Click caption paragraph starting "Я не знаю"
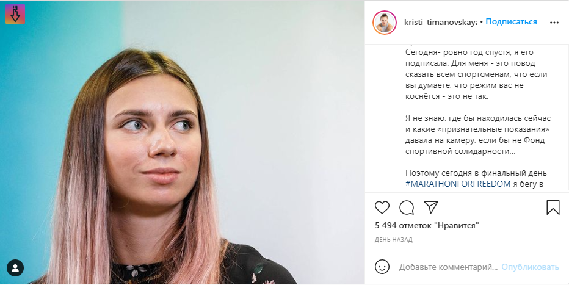569x285 pixels. [478, 134]
